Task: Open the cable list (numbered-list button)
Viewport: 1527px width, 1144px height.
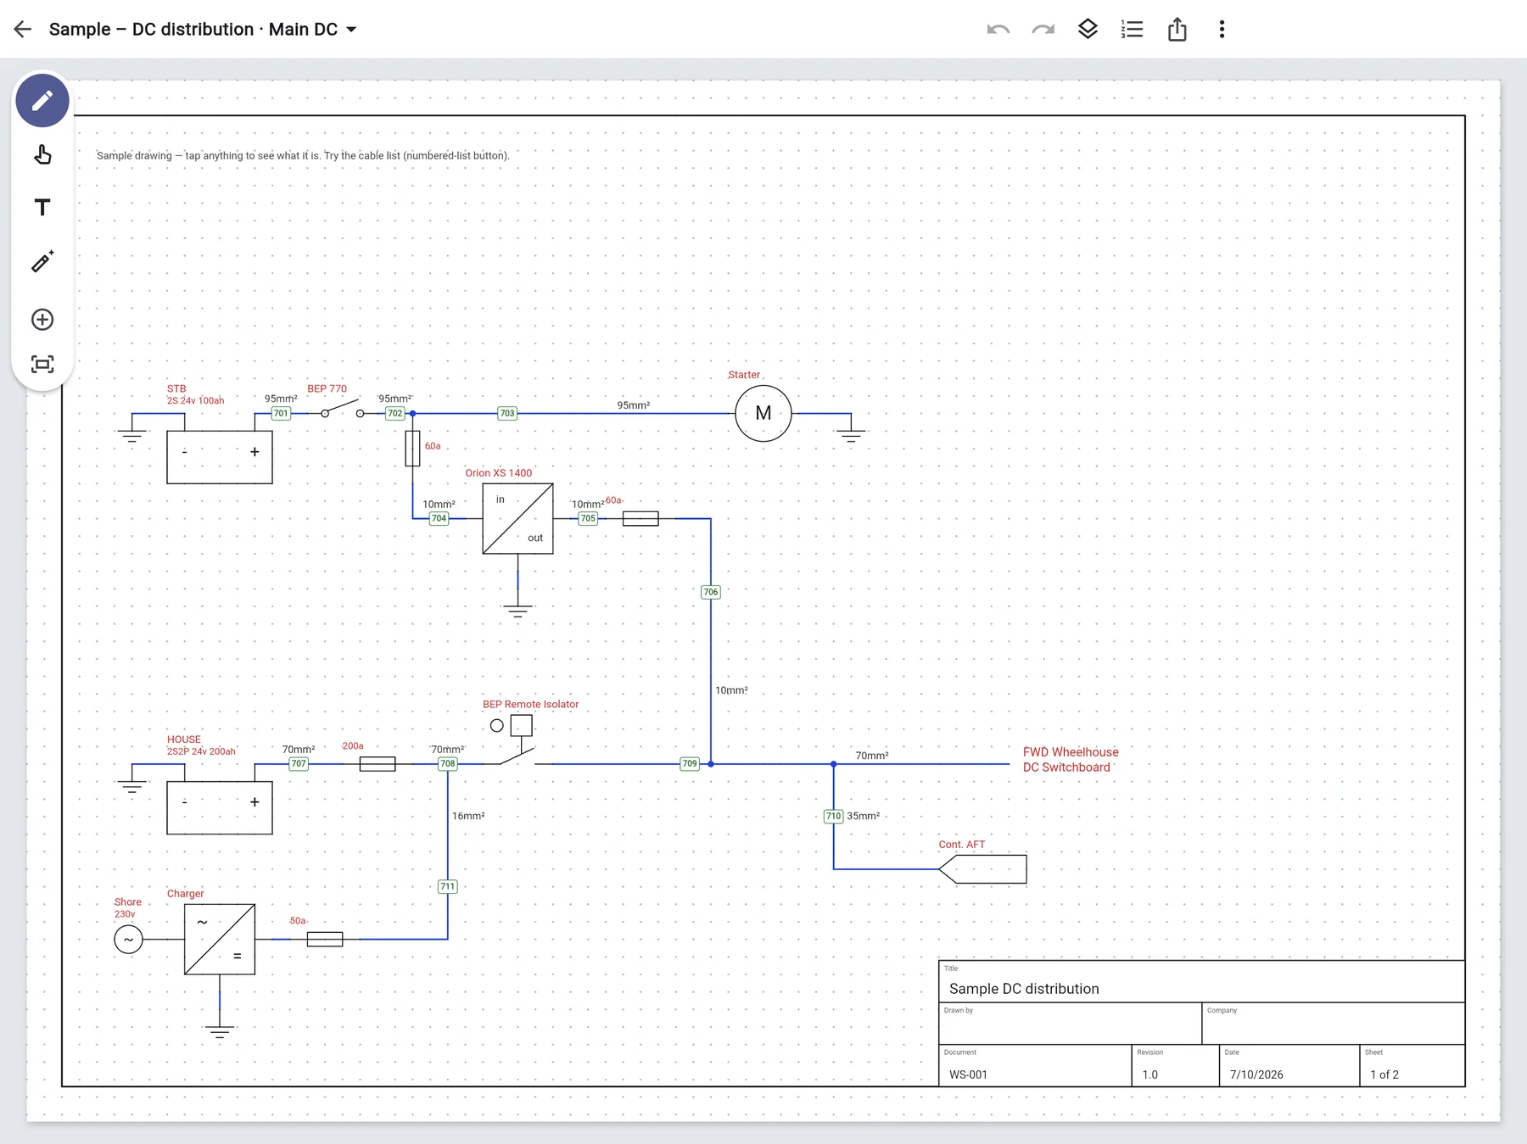Action: point(1132,29)
